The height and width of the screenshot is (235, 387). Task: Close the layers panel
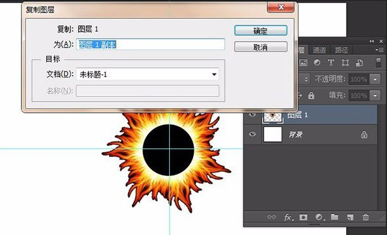click(381, 41)
